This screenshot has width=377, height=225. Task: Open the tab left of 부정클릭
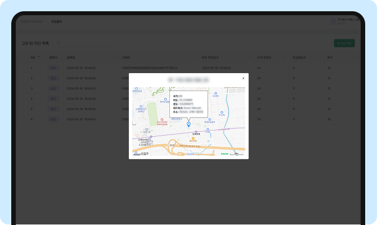click(x=31, y=21)
